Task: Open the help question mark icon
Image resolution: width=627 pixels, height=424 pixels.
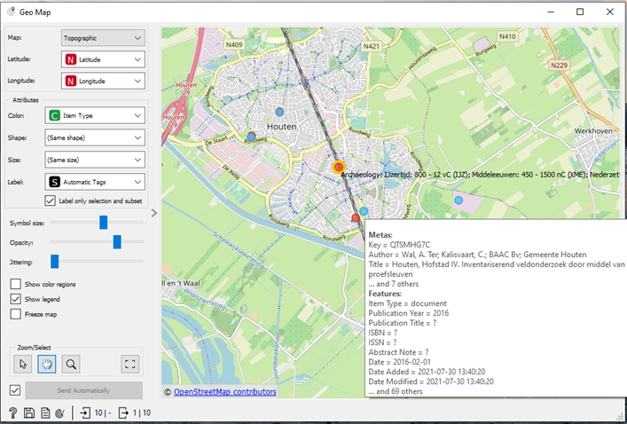Action: click(13, 412)
